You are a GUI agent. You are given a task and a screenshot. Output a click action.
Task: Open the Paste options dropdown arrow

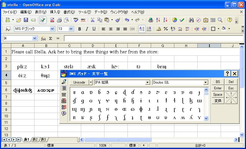[x=112, y=20]
